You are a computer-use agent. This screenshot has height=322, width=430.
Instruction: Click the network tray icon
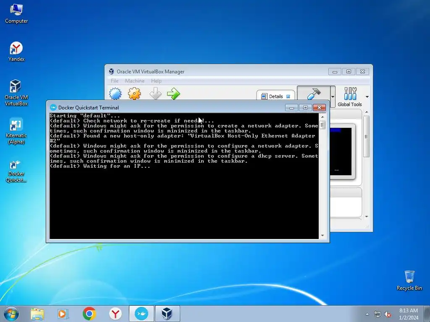click(x=378, y=314)
